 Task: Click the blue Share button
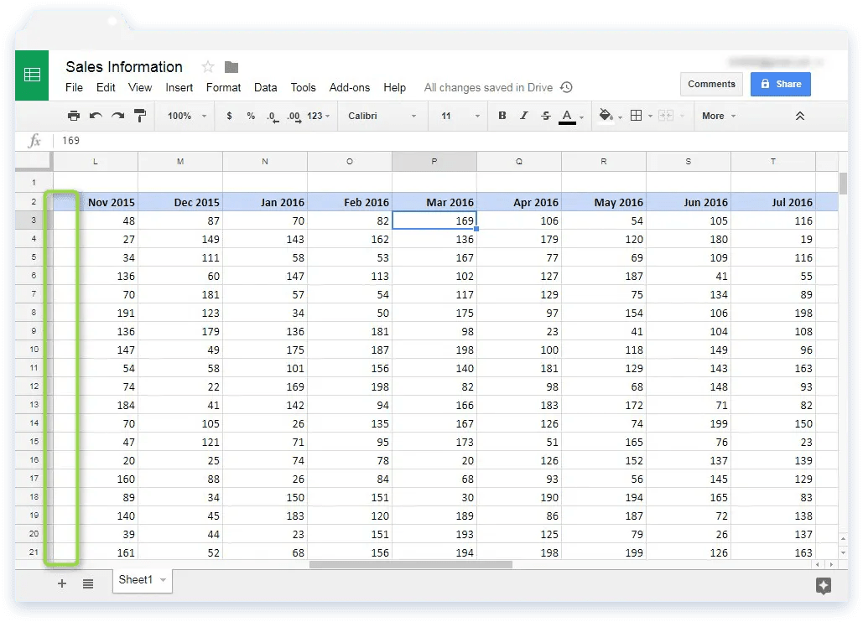point(781,84)
